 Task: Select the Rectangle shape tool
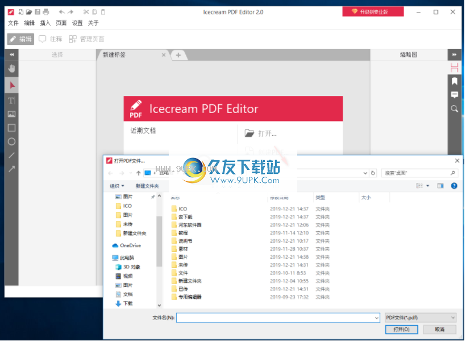11,128
